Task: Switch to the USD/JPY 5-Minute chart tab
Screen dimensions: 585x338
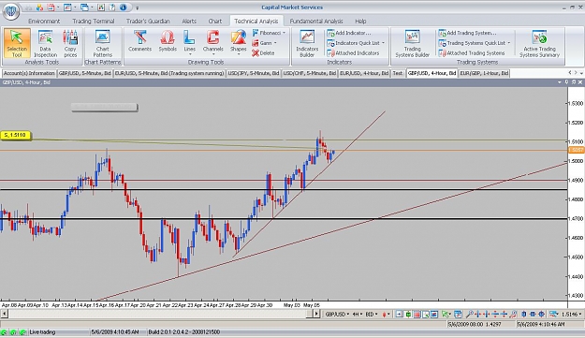Action: pyautogui.click(x=254, y=73)
